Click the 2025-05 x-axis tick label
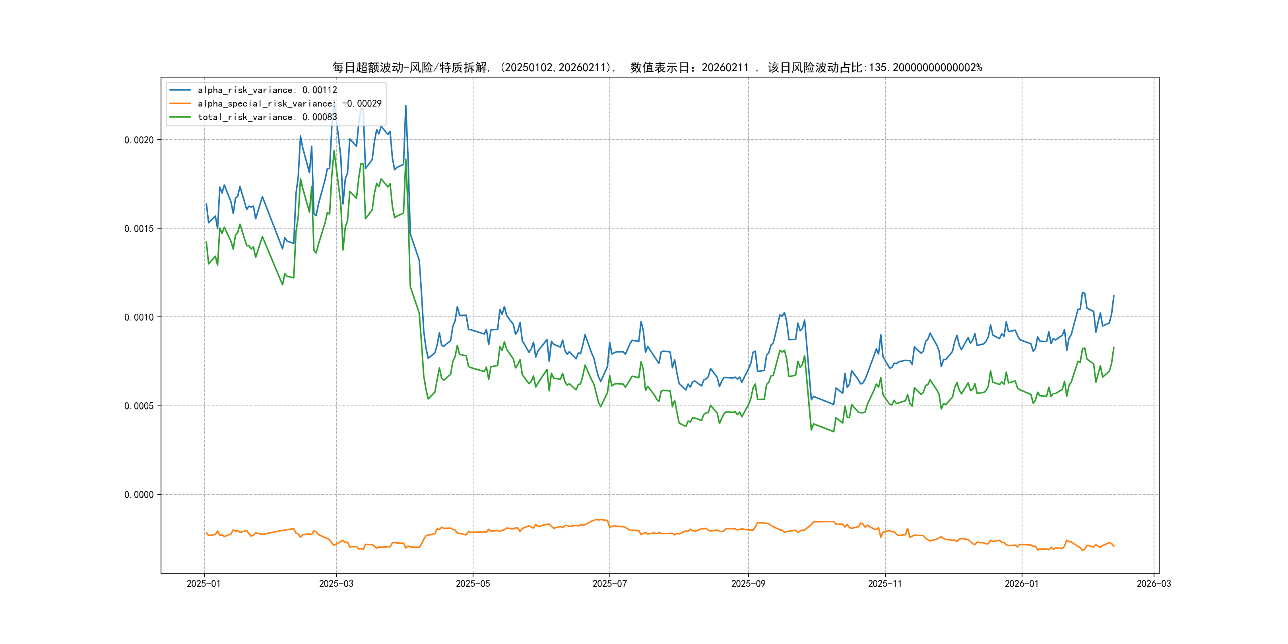 (x=473, y=584)
